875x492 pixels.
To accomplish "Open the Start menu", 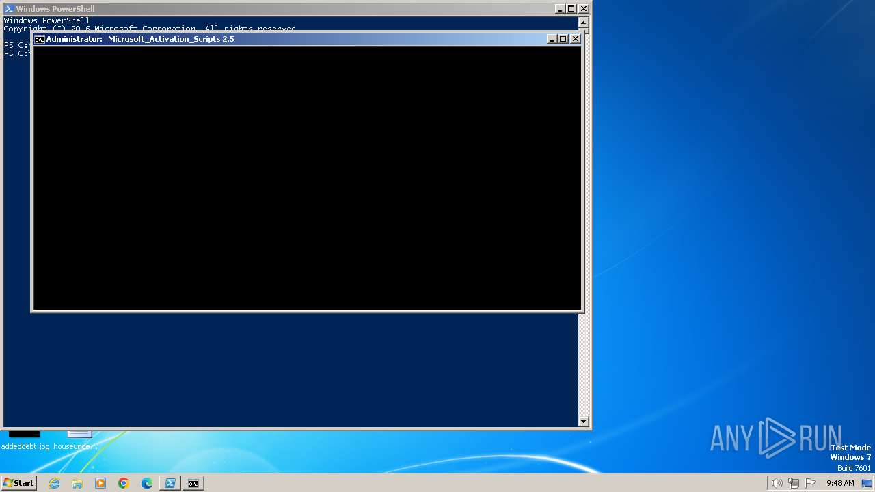I will point(18,483).
